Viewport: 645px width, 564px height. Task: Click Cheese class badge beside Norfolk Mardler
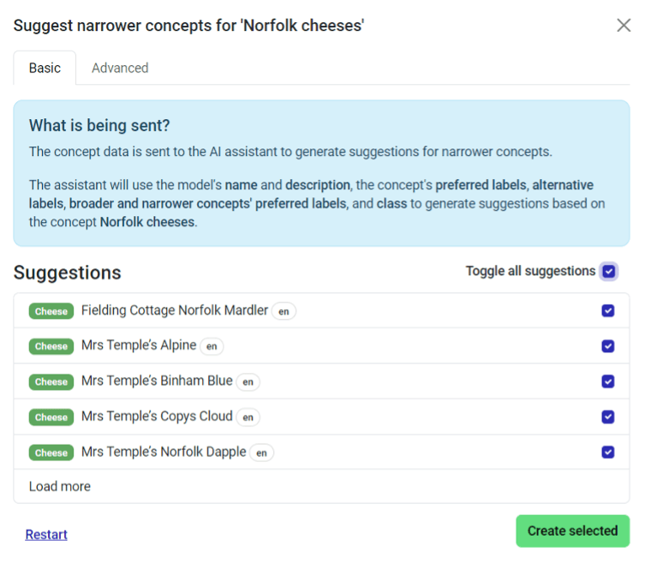pyautogui.click(x=51, y=311)
